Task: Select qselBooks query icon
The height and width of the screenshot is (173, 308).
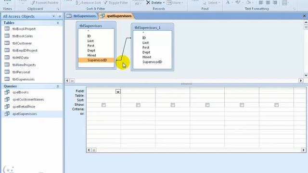Action: (7, 92)
